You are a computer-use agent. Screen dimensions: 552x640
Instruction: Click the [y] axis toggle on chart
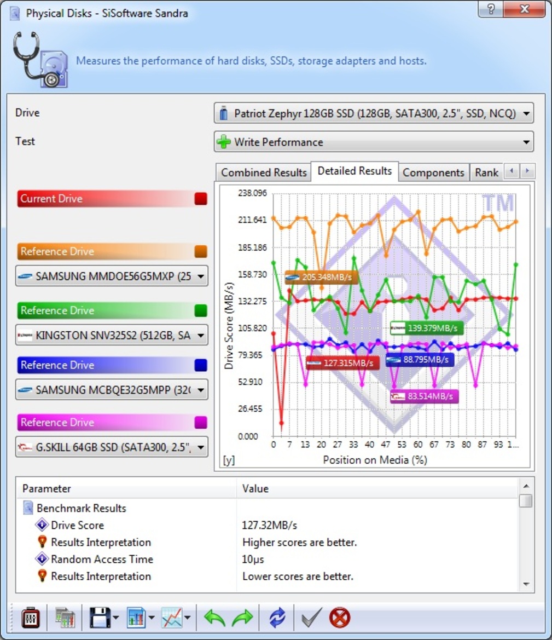point(229,460)
